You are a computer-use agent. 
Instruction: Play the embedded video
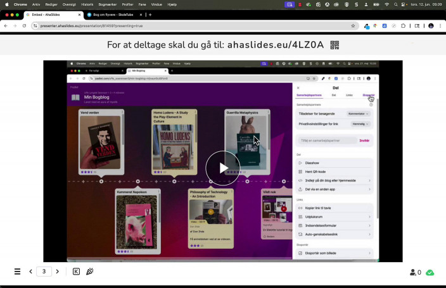223,168
